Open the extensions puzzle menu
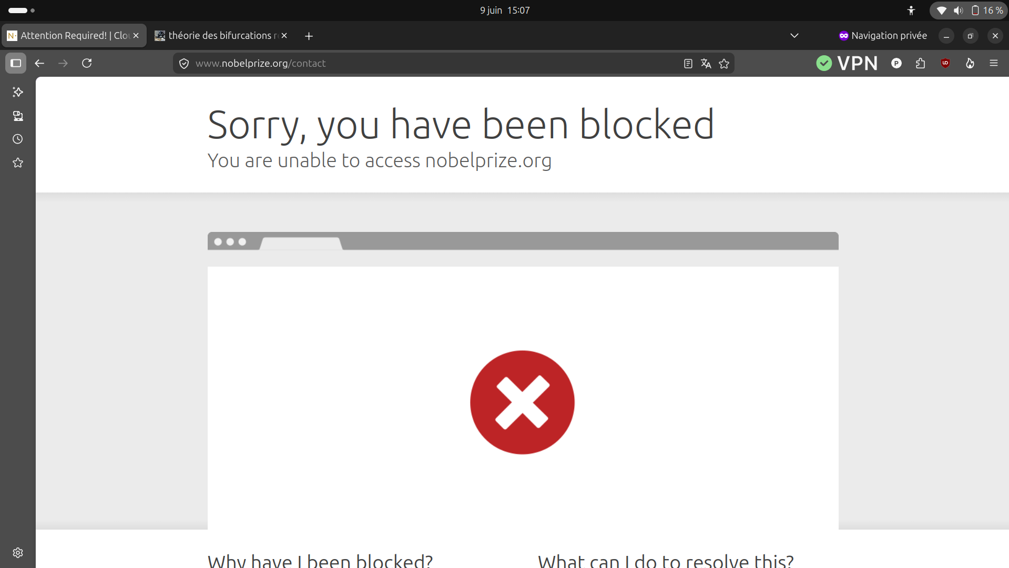This screenshot has width=1009, height=568. [x=920, y=63]
